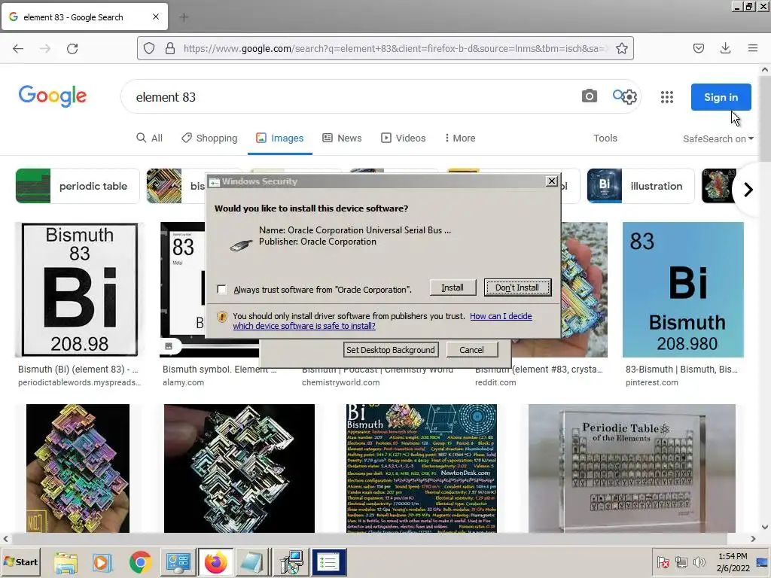Close the Windows Security dialog
The image size is (771, 578).
click(552, 181)
